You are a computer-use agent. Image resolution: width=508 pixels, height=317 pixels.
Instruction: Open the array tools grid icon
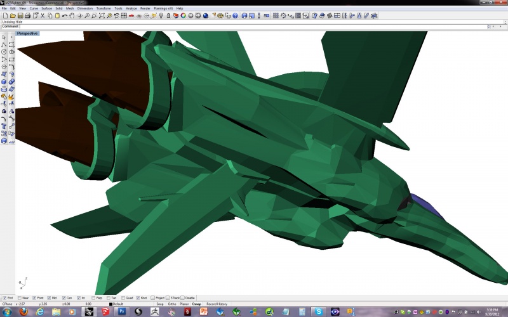click(276, 15)
